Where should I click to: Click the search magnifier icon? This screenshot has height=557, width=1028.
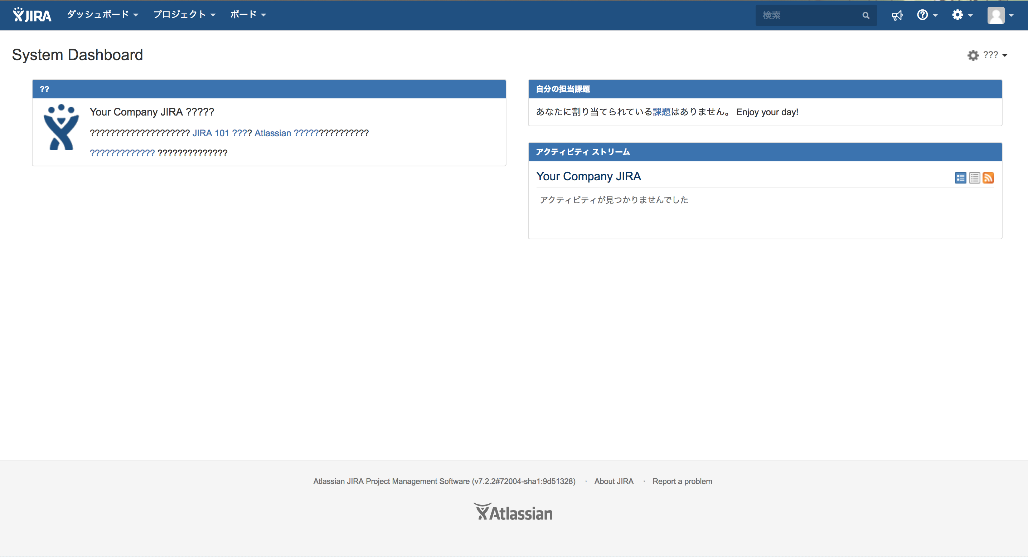865,15
